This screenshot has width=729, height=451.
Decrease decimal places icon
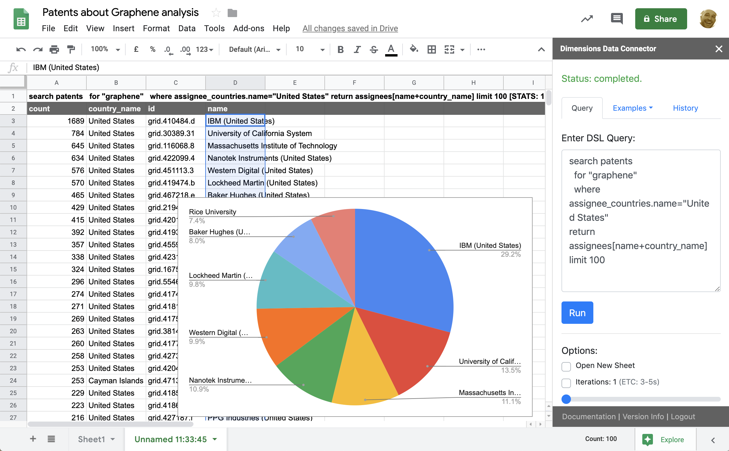(x=168, y=50)
